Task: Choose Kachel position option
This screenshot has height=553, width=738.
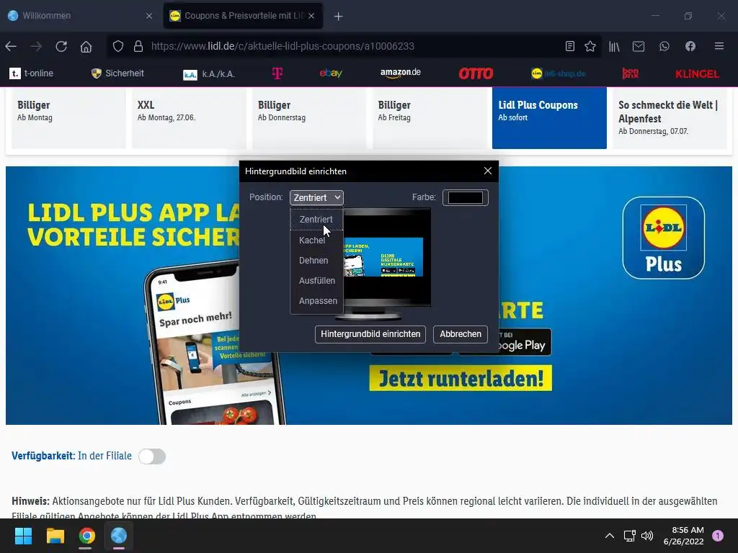Action: click(317, 240)
